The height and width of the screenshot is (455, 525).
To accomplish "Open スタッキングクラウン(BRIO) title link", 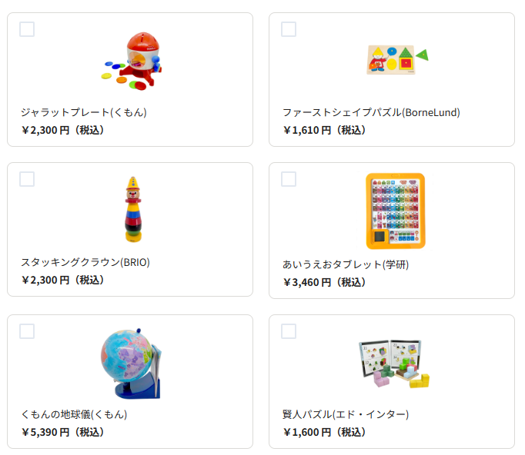I will 85,262.
